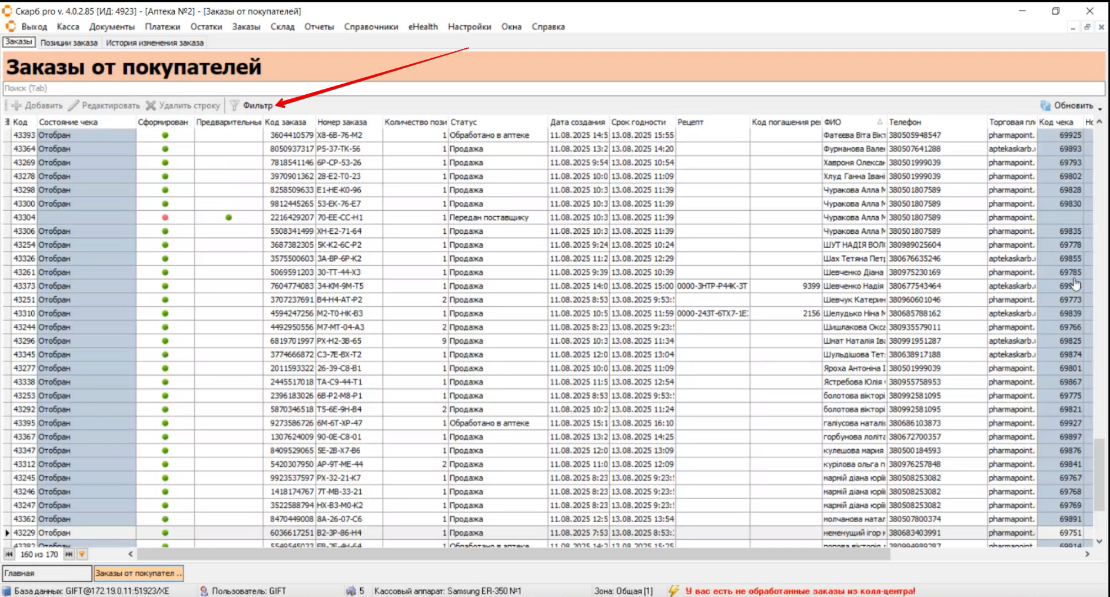Click the Поиск (Tab) search field
This screenshot has height=597, width=1110.
click(553, 88)
